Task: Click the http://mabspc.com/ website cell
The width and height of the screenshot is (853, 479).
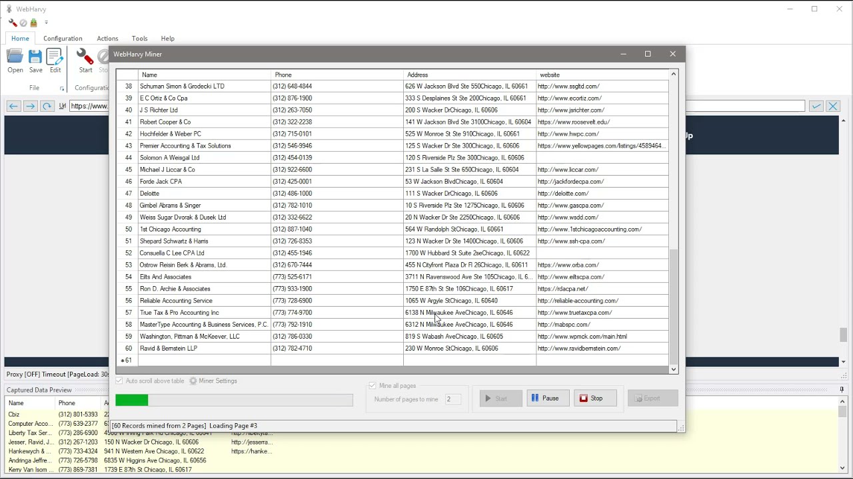Action: tap(602, 325)
